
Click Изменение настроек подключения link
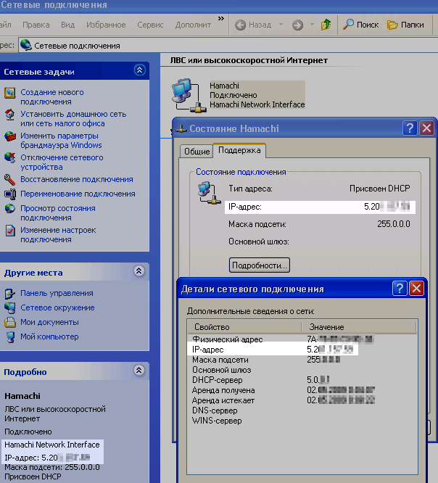[x=58, y=235]
